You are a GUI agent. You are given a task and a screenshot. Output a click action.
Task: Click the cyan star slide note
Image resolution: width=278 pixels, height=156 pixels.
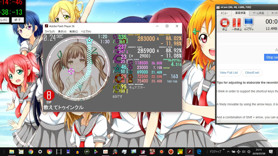[x=89, y=40]
